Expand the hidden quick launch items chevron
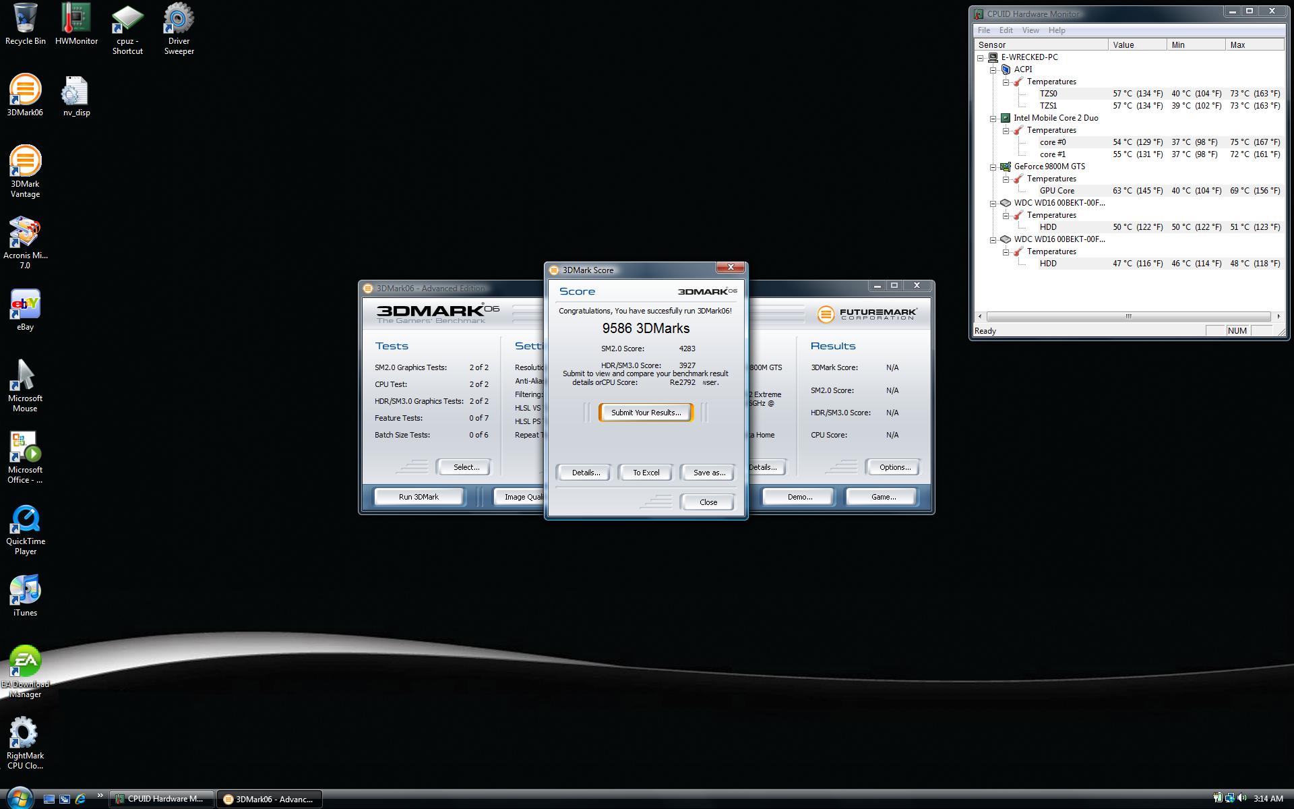This screenshot has height=809, width=1294. [x=100, y=796]
